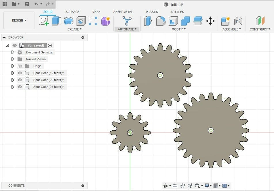Open the CREATE dropdown menu
This screenshot has width=274, height=191.
coord(75,29)
